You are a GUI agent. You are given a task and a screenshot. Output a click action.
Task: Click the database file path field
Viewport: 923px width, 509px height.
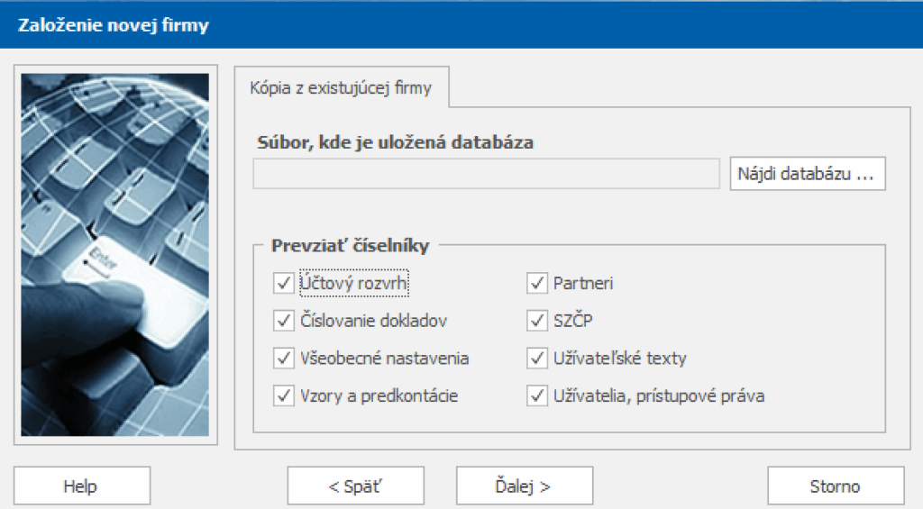(x=485, y=174)
